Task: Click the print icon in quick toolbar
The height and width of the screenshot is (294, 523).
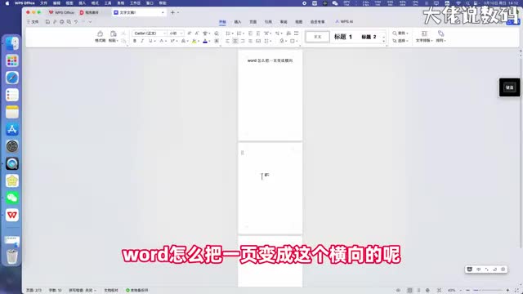Action: pos(62,22)
